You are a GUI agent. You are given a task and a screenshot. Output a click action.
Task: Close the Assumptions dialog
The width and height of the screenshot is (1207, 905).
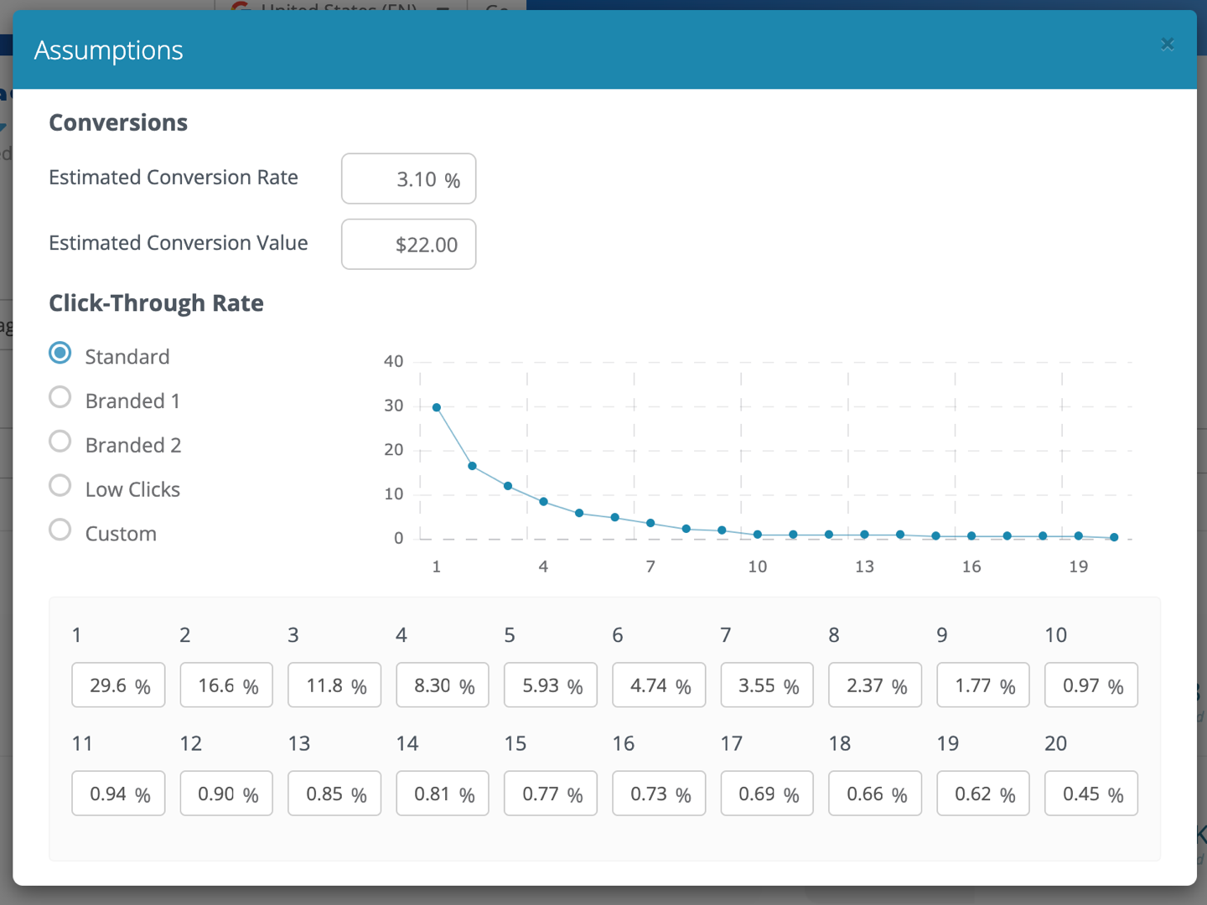coord(1167,44)
